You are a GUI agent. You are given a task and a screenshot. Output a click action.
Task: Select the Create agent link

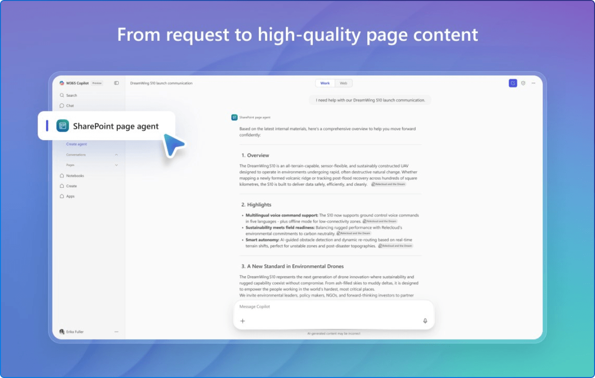76,144
